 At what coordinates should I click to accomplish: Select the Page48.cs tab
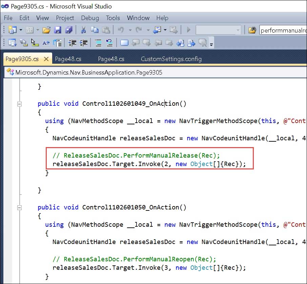pyautogui.click(x=67, y=59)
